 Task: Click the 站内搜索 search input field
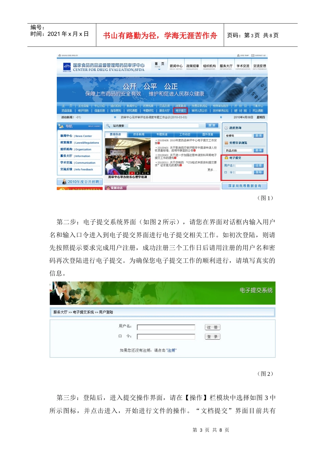pos(163,126)
